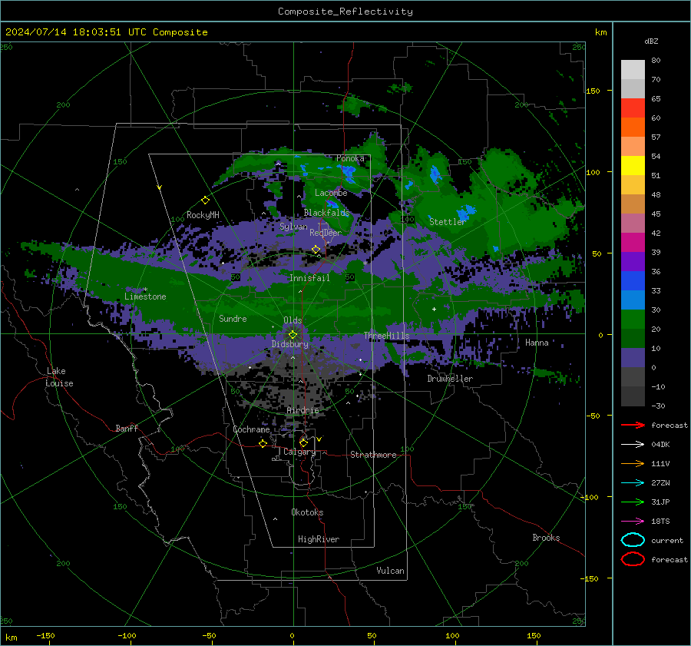Image resolution: width=691 pixels, height=646 pixels.
Task: Click the Sundre town label
Action: pyautogui.click(x=233, y=318)
